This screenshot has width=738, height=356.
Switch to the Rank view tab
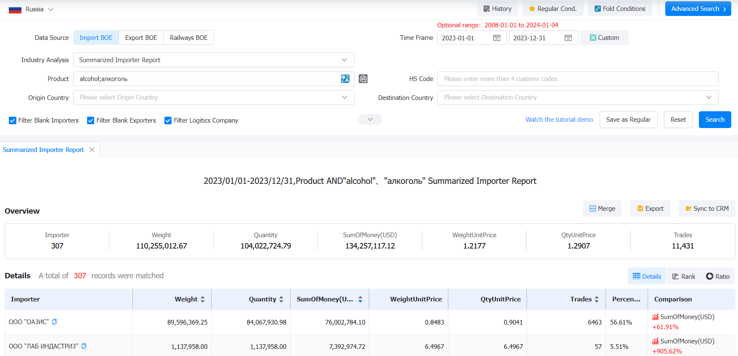pyautogui.click(x=683, y=276)
